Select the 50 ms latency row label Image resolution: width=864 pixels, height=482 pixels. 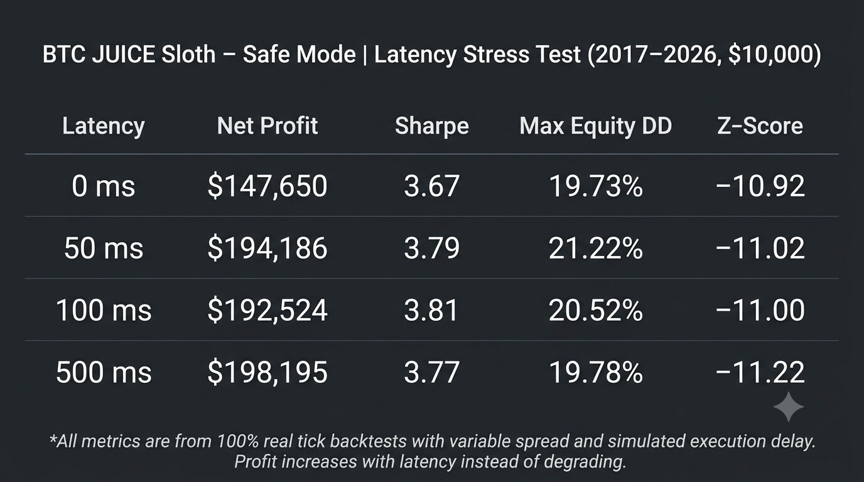(x=104, y=249)
